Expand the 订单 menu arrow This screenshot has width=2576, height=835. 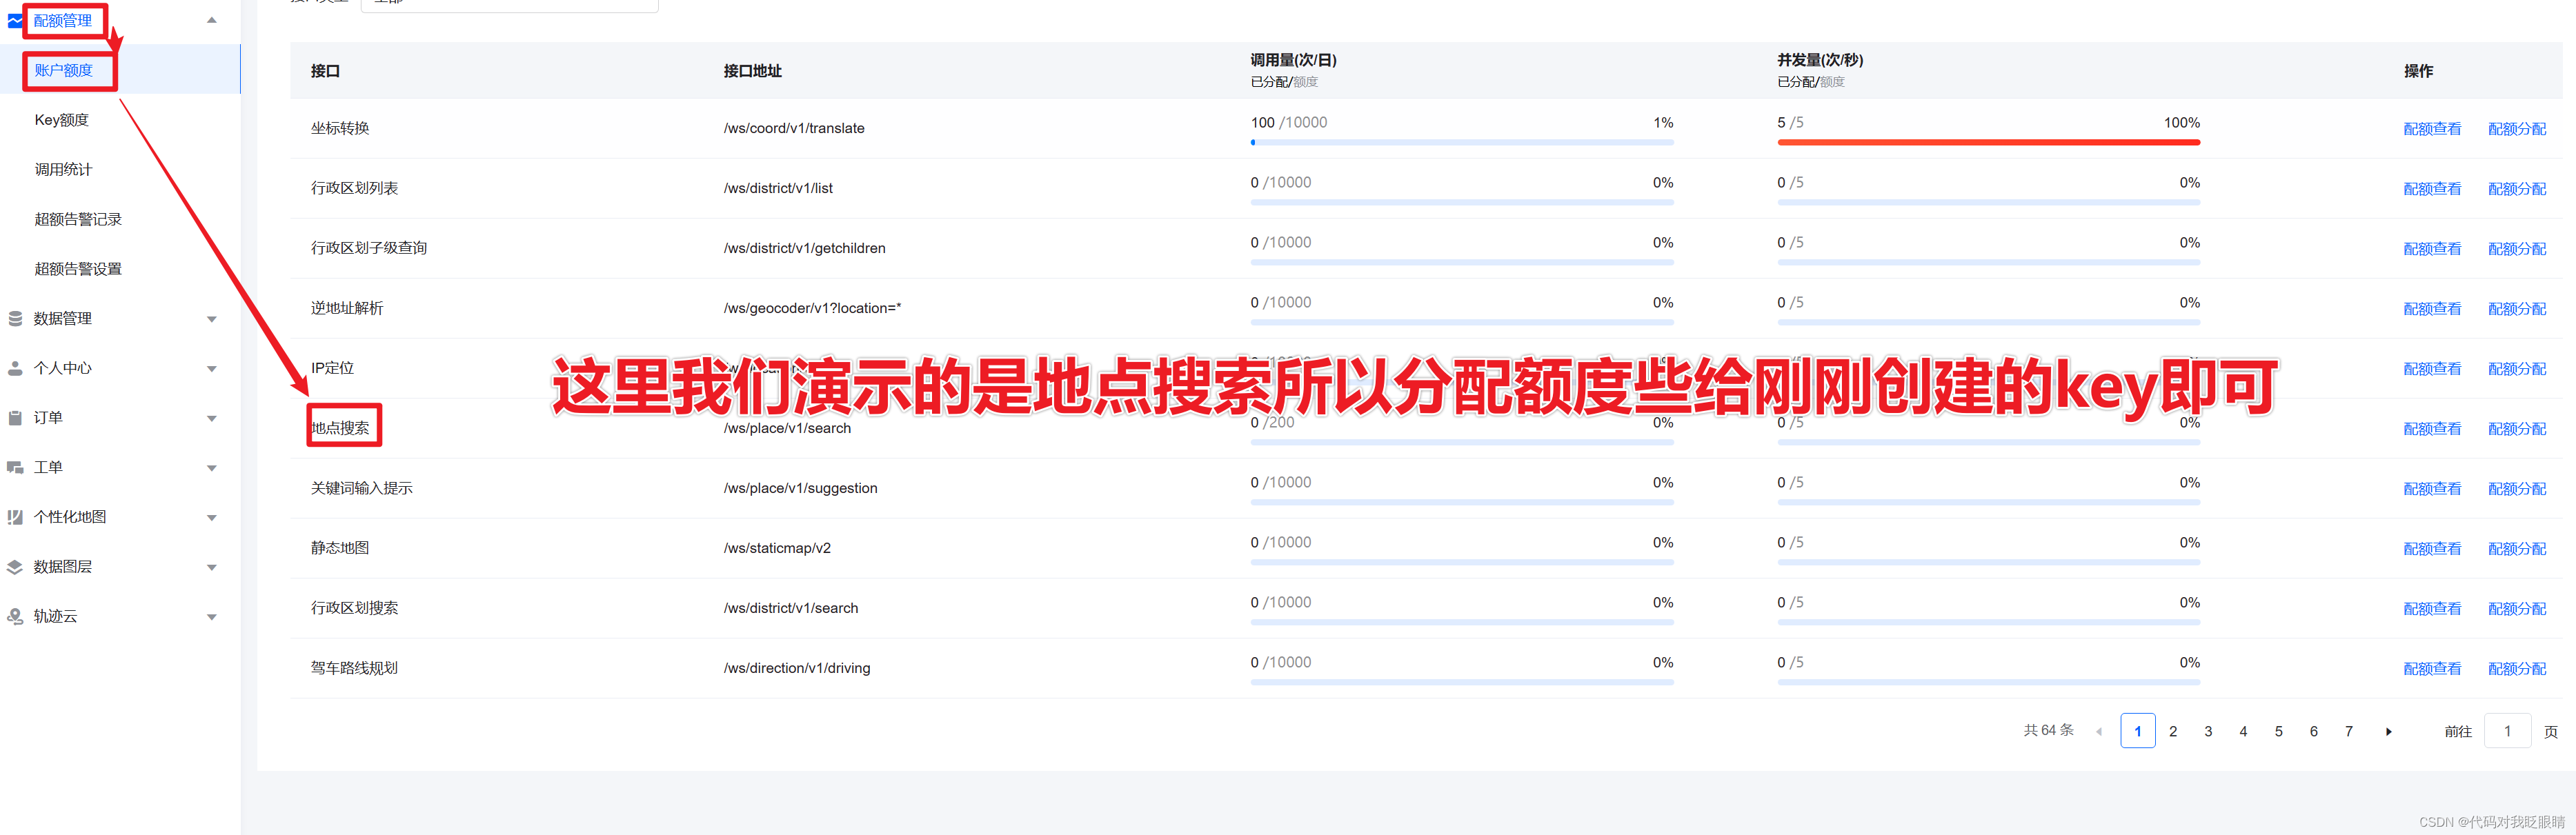click(x=211, y=418)
